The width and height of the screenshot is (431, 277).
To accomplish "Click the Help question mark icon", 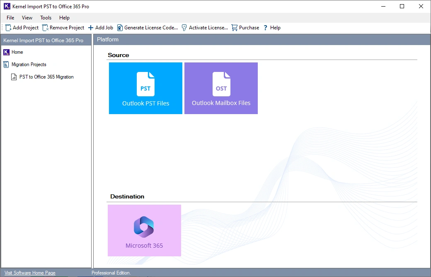I will [266, 28].
